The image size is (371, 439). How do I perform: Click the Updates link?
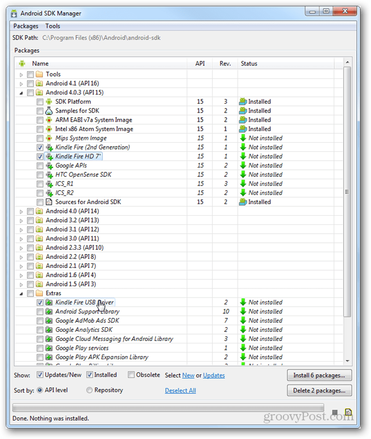pos(214,375)
